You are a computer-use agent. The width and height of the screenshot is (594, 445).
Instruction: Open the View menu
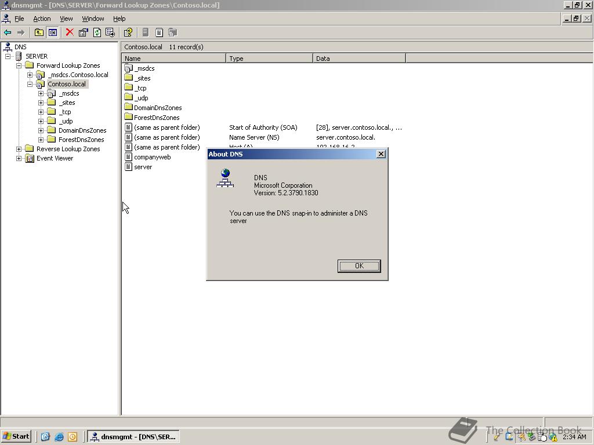[66, 19]
